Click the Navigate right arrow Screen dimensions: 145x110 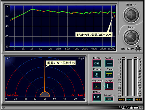tap(137, 15)
